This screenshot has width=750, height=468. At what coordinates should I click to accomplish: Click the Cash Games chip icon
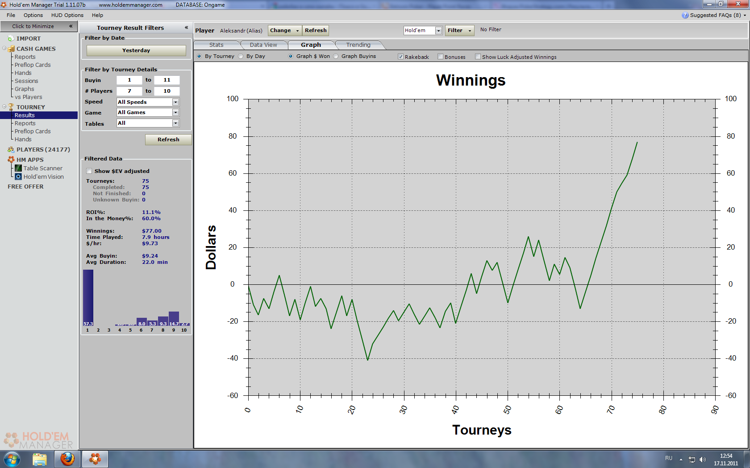coord(11,49)
